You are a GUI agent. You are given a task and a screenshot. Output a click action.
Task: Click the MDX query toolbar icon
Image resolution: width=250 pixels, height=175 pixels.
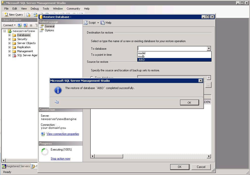click(35, 15)
